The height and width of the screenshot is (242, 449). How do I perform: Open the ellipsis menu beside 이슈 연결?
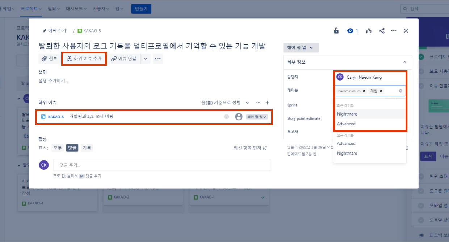[x=158, y=59]
